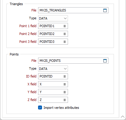Open field list for Point 1 field
The width and height of the screenshot is (126, 120).
(x=65, y=26)
